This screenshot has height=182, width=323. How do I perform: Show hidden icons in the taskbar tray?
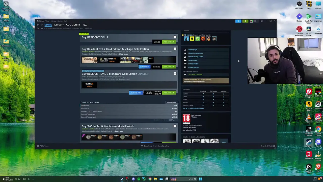coord(33,179)
